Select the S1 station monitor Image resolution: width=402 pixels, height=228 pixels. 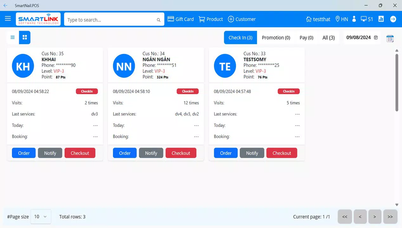click(367, 19)
